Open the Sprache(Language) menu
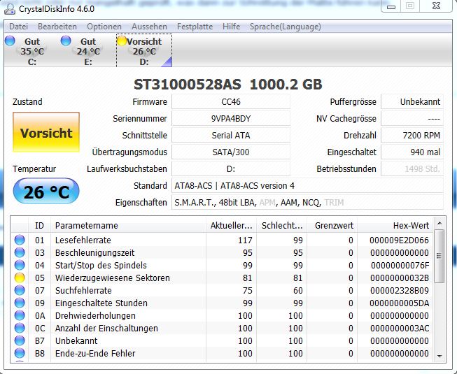Image resolution: width=457 pixels, height=374 pixels. tap(285, 27)
